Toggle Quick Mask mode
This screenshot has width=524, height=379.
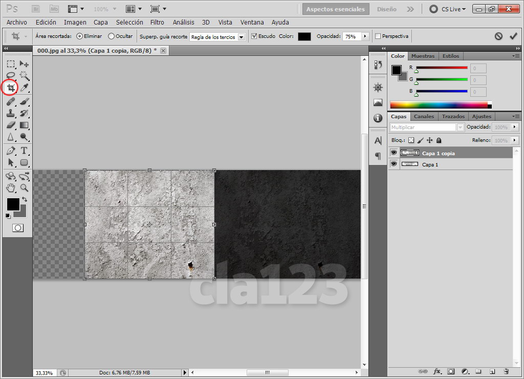click(18, 228)
